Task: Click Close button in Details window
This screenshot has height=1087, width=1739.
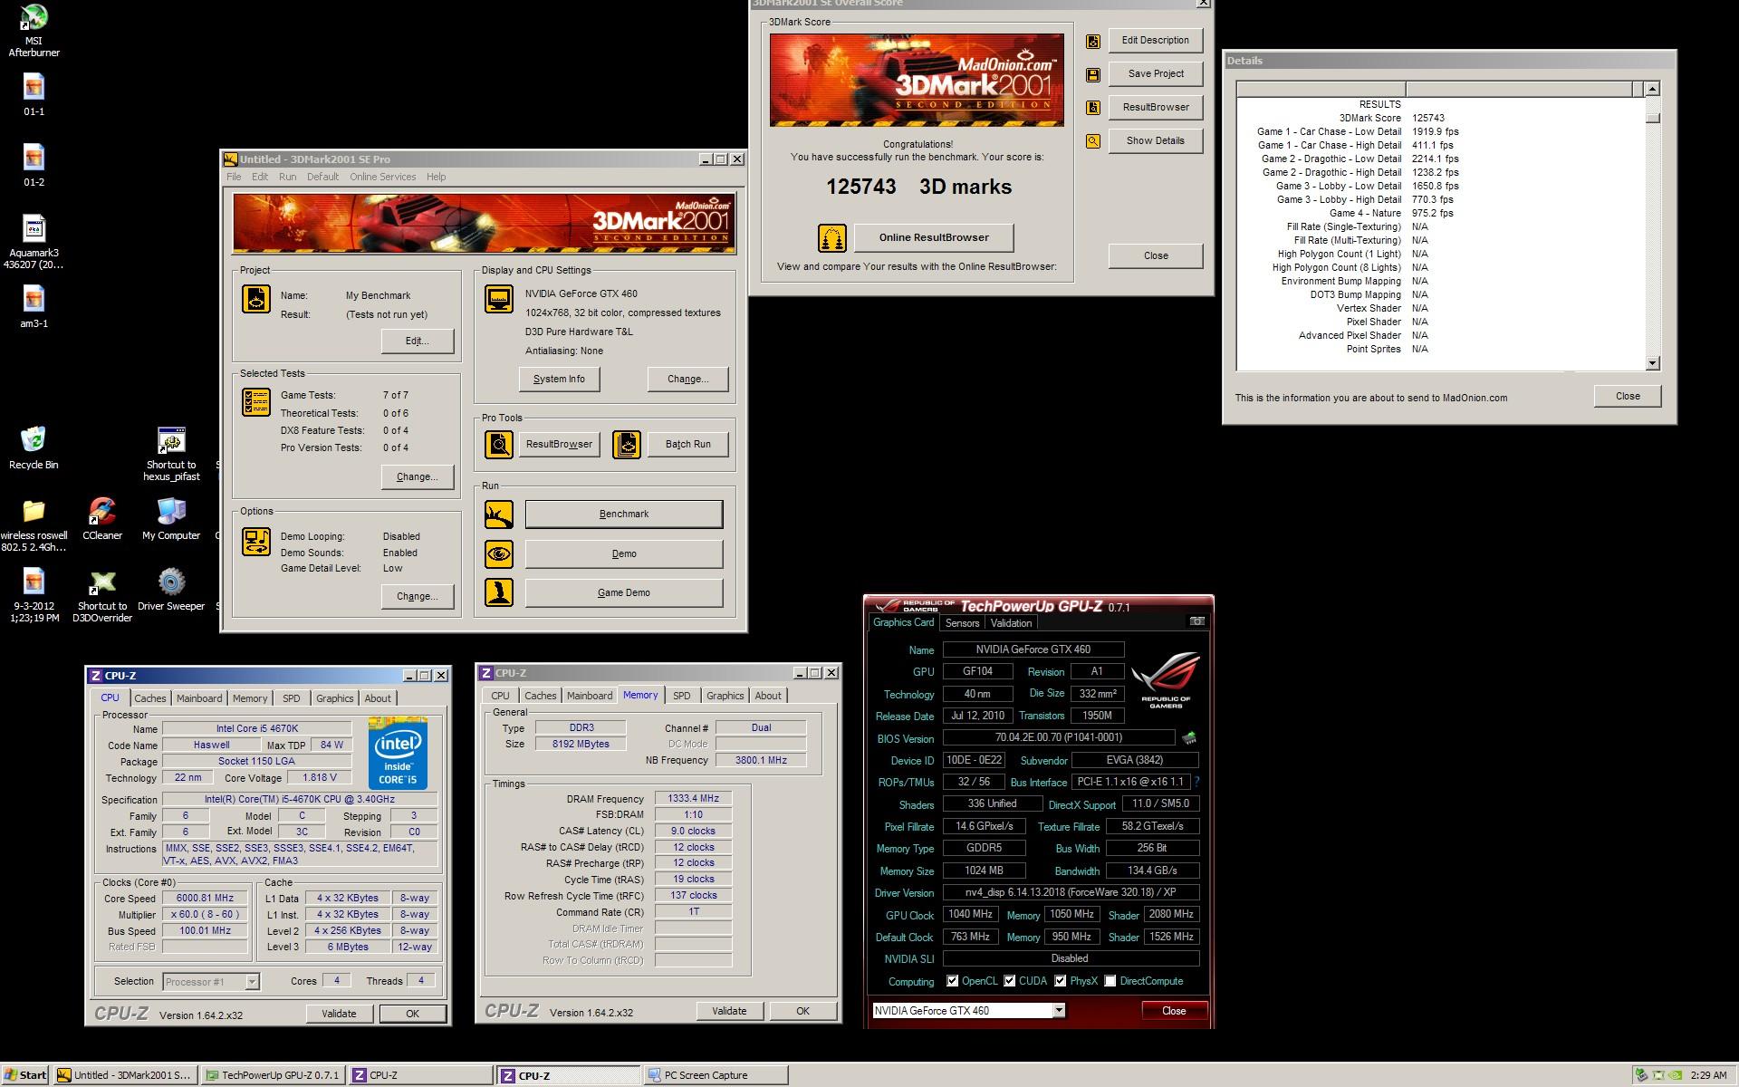Action: pos(1628,397)
